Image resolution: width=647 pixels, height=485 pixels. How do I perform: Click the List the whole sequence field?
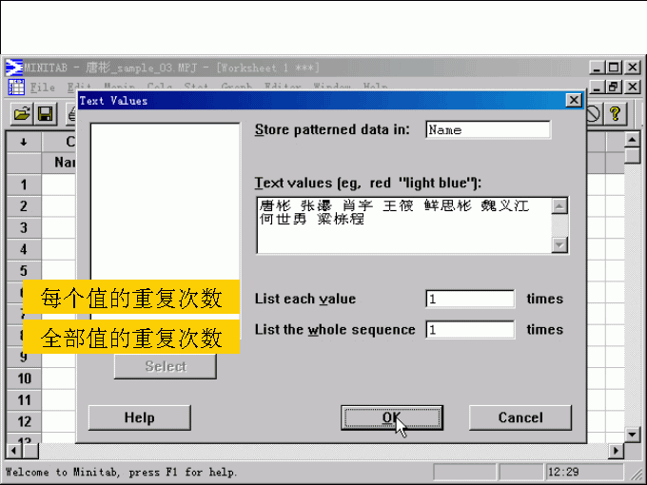tap(470, 330)
